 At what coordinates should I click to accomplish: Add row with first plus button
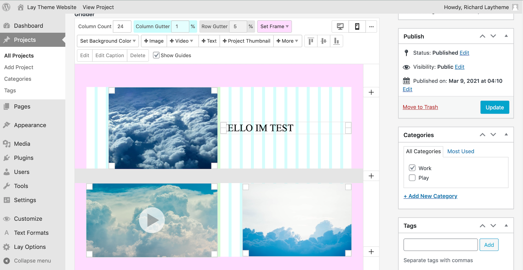pyautogui.click(x=371, y=92)
